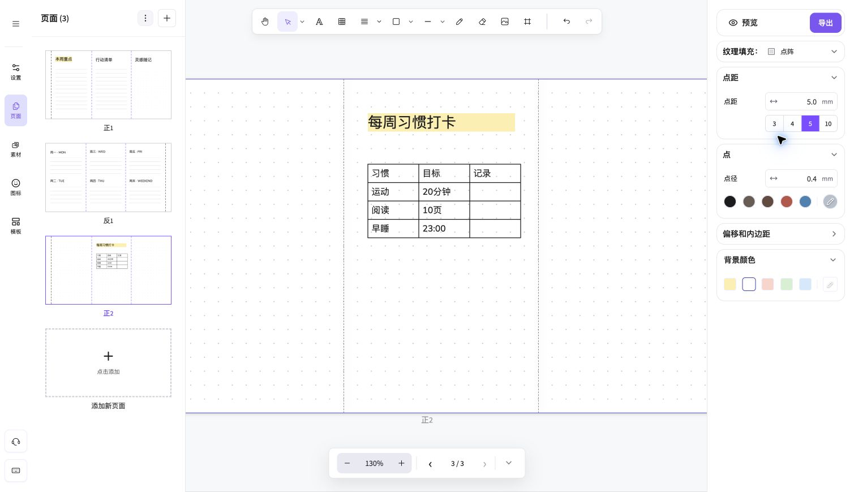Choose red dot color swatch
This screenshot has width=854, height=492.
787,202
